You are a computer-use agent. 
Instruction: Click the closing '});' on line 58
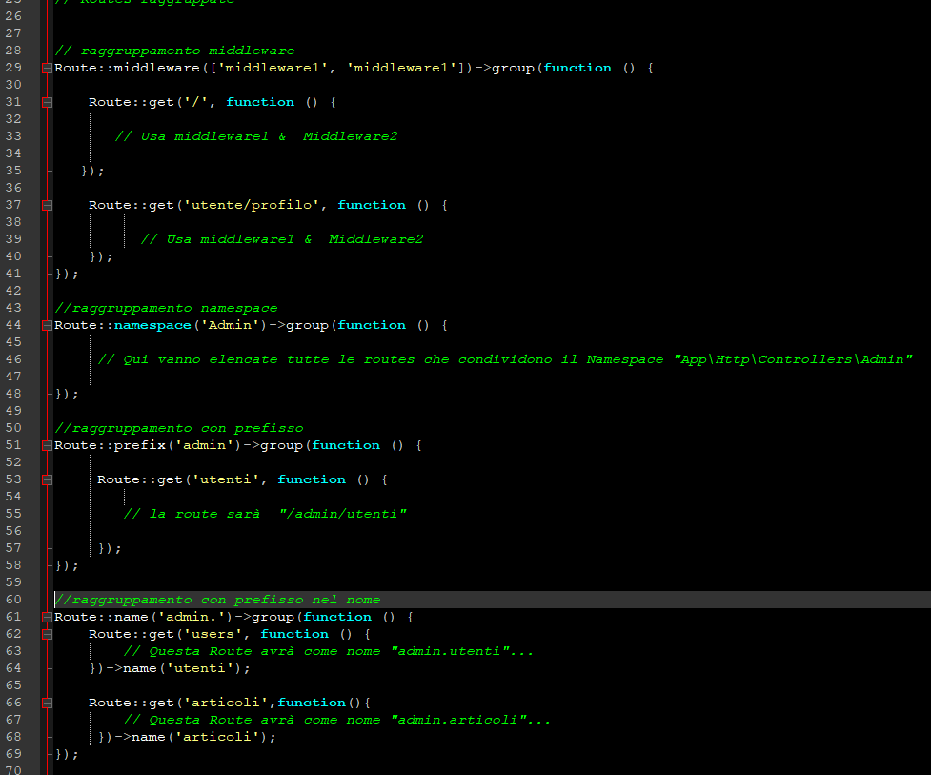tap(67, 565)
